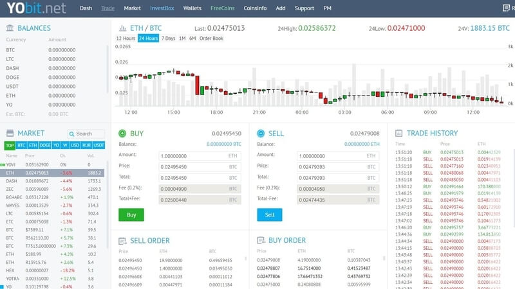Click the chat icon at top right

[506, 8]
